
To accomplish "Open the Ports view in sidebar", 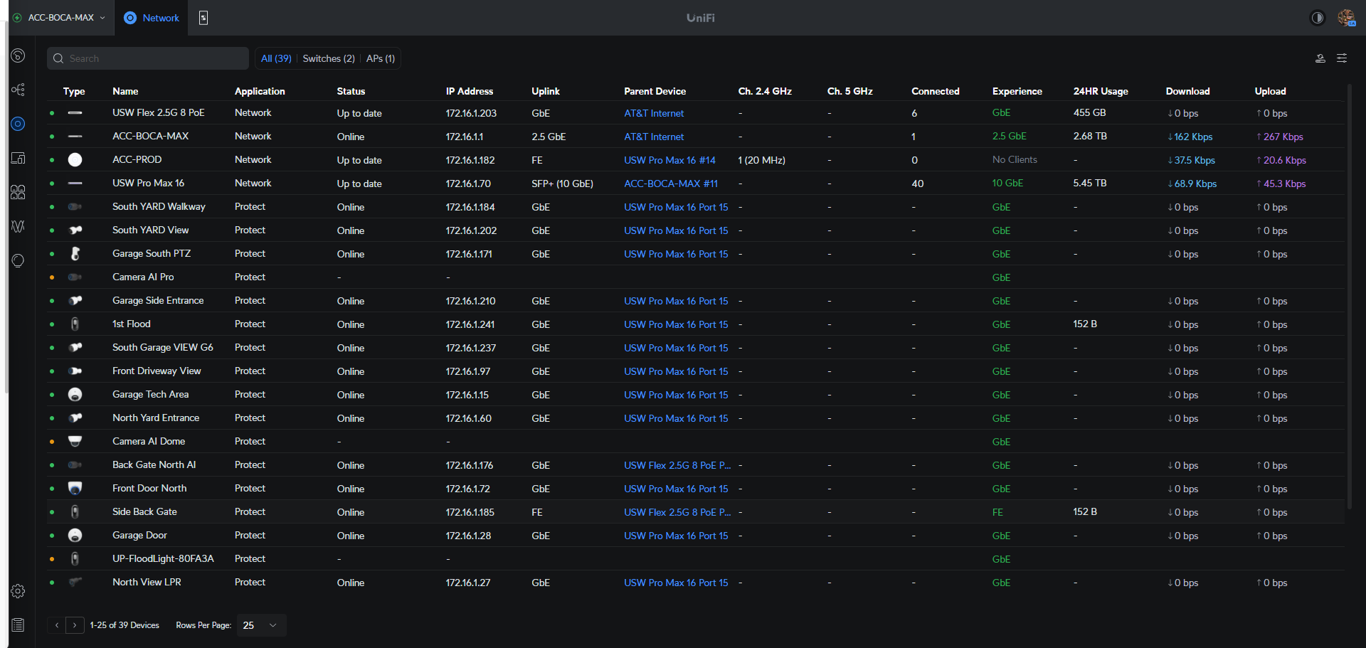I will 18,192.
